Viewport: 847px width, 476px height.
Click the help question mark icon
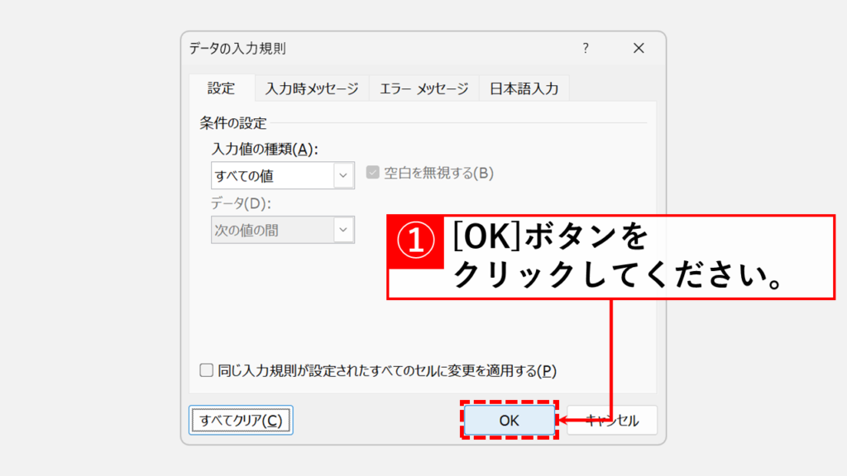pyautogui.click(x=586, y=49)
